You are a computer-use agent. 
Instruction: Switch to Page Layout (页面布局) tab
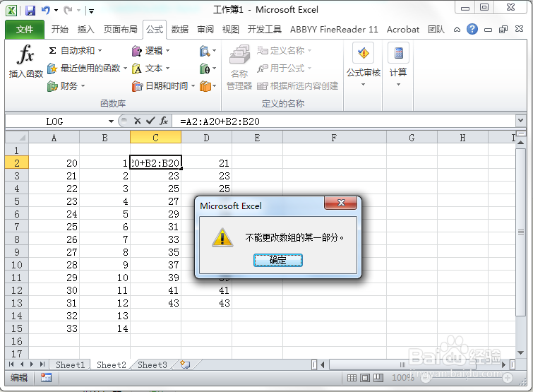pos(120,30)
